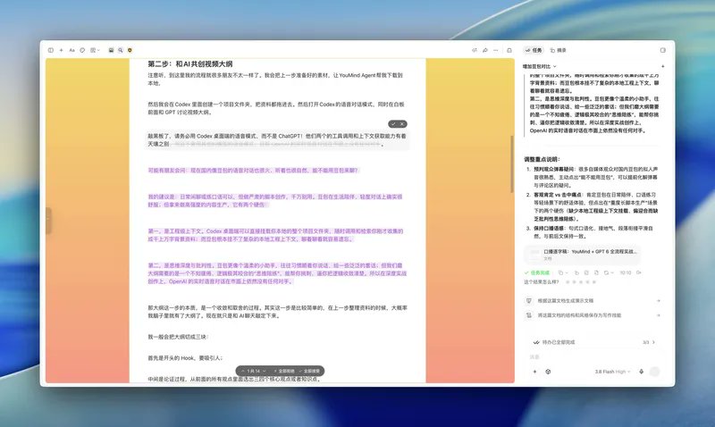Click the highlighted paragraph starting with 我的建议是
This screenshot has height=427, width=715.
[x=275, y=201]
